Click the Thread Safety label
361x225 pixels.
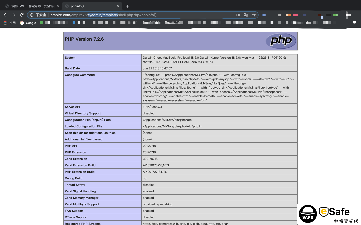(x=75, y=185)
